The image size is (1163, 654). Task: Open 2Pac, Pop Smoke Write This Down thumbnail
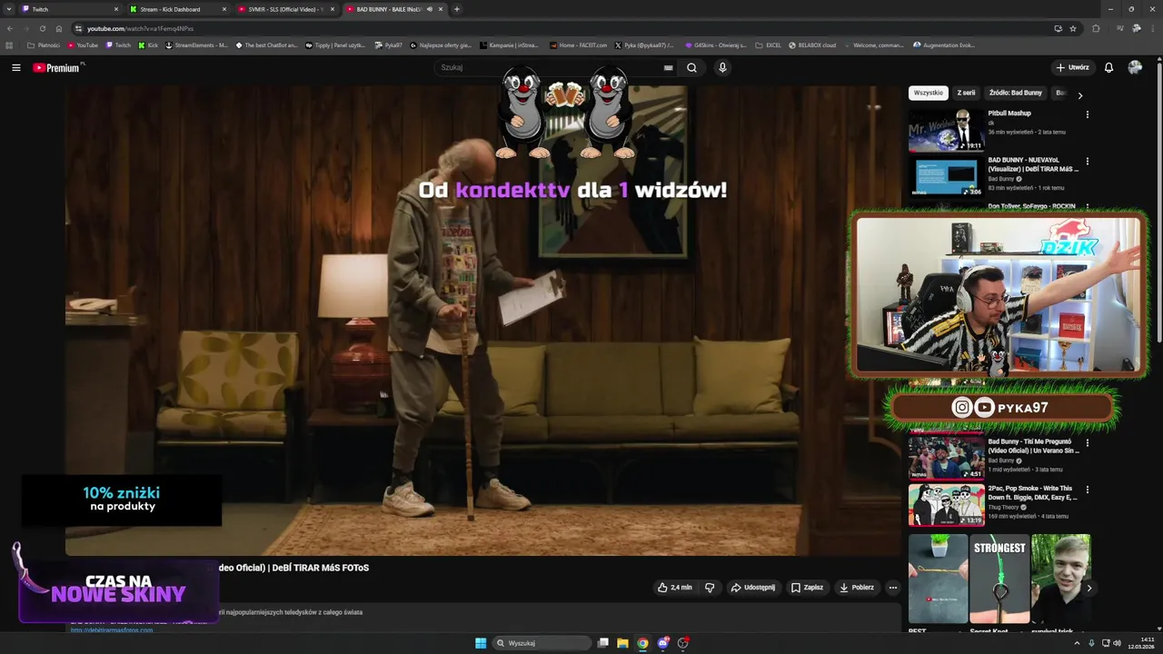[x=946, y=505]
